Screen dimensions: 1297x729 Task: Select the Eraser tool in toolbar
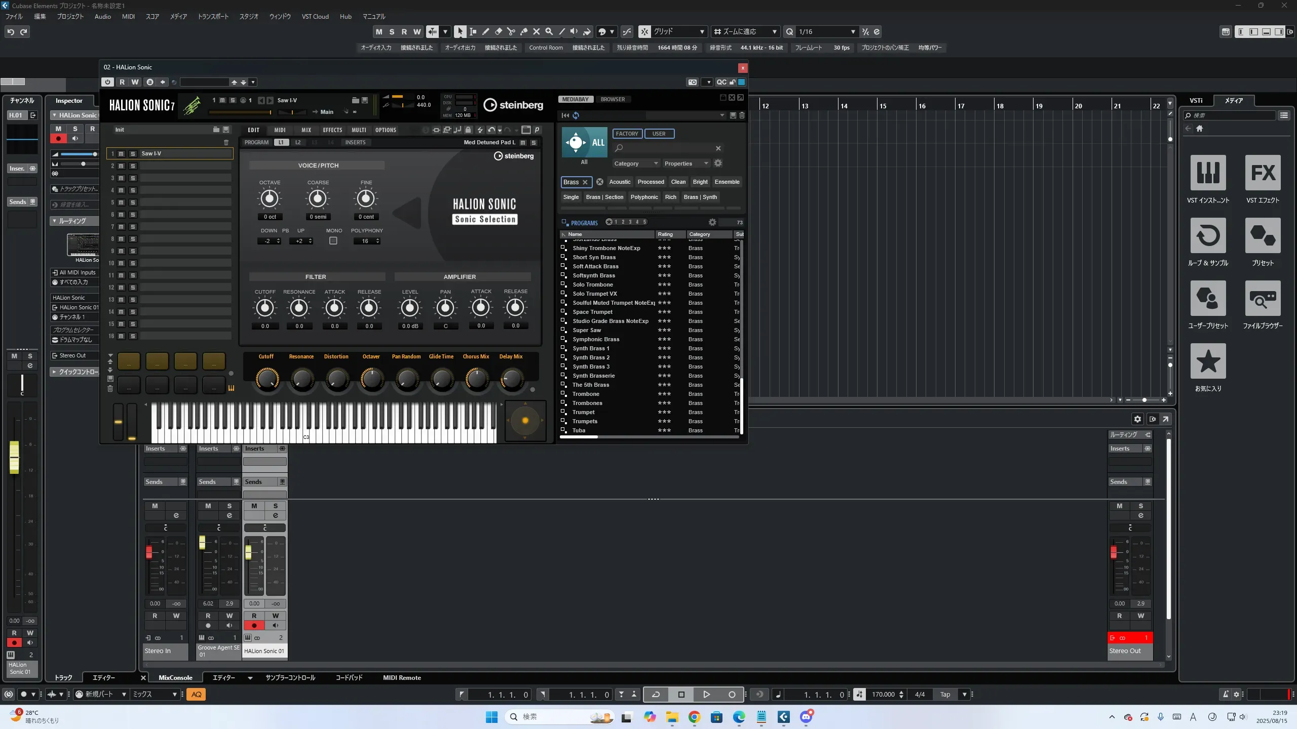498,31
